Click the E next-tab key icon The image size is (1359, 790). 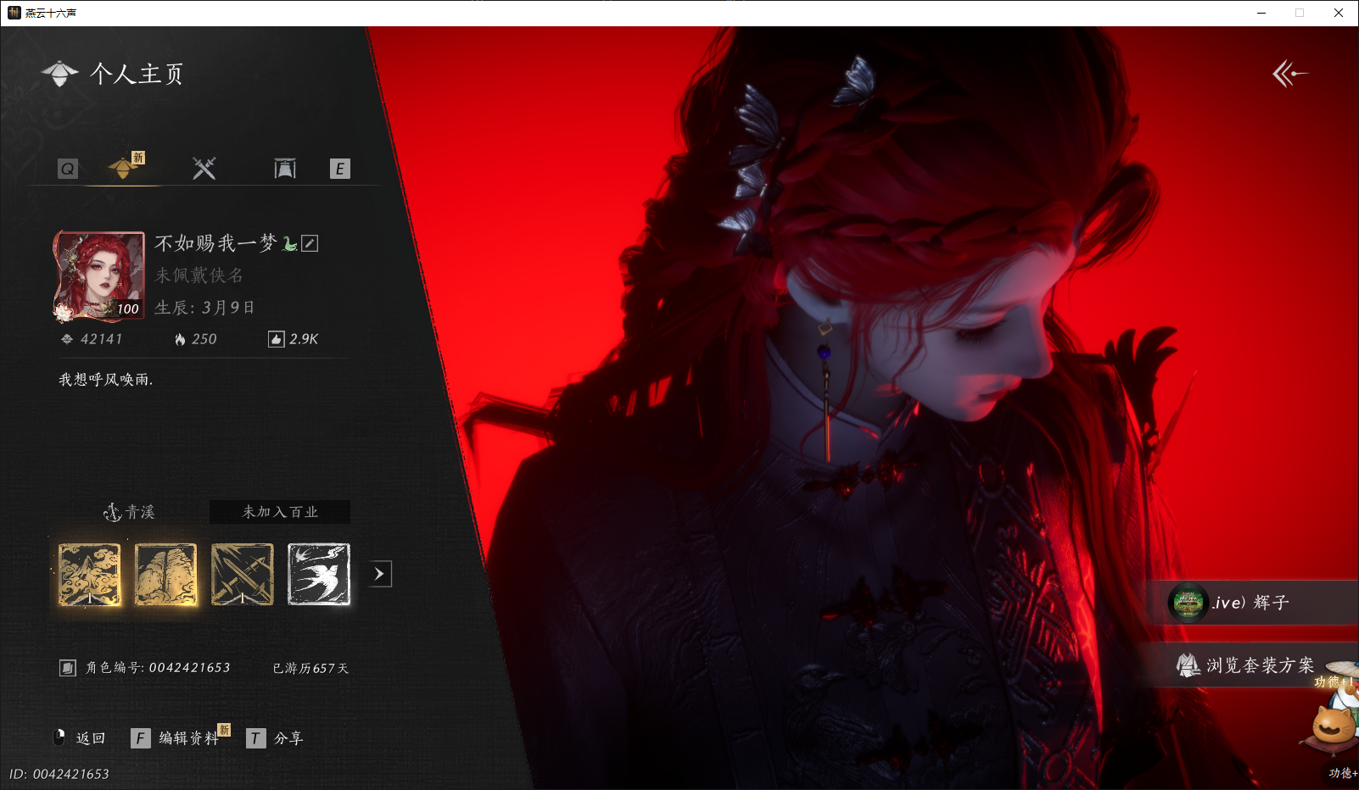point(340,169)
